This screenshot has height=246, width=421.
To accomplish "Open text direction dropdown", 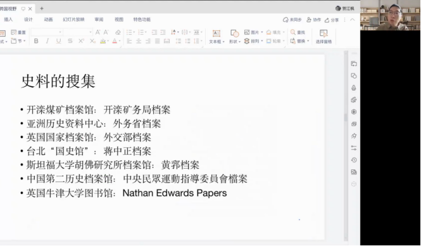I will [178, 32].
